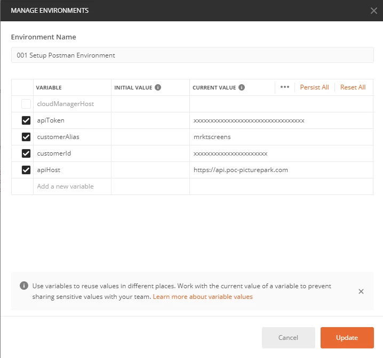Click the customerAlias variable name
Screen dimensions: 383x358
pos(58,137)
